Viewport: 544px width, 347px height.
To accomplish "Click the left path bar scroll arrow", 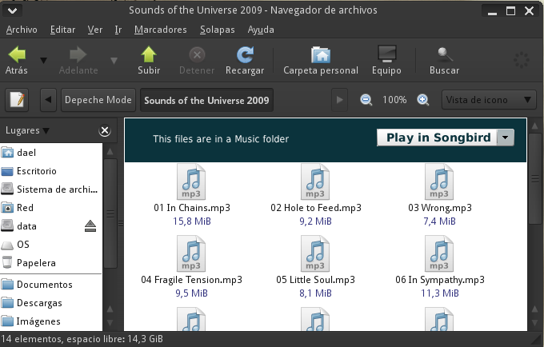I will [x=48, y=100].
